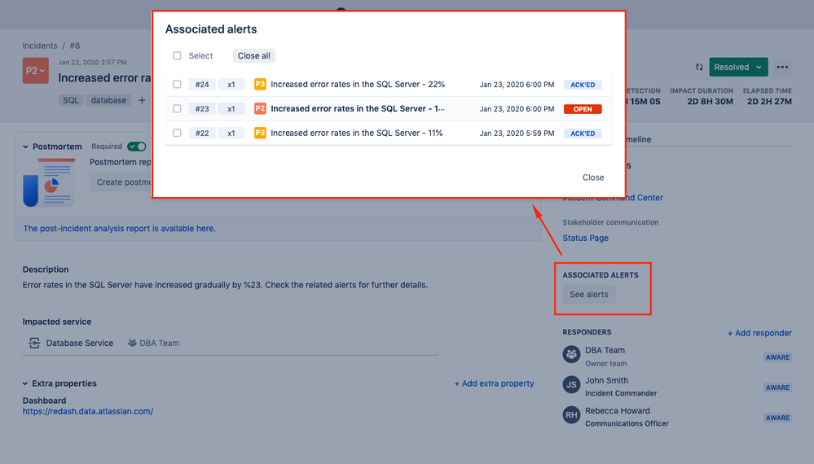Viewport: 814px width, 464px height.
Task: Open the three-dots more actions menu
Action: point(781,67)
